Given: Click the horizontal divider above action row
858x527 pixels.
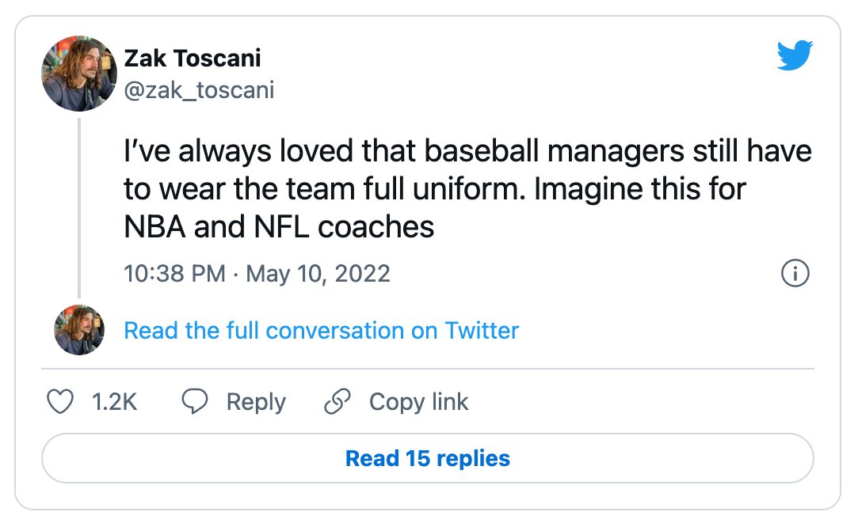Looking at the screenshot, I should 427,369.
